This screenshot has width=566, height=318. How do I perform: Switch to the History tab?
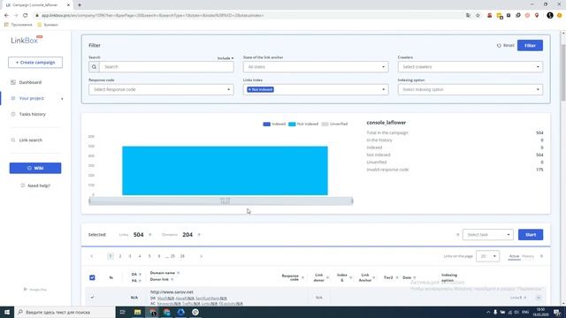pyautogui.click(x=528, y=256)
